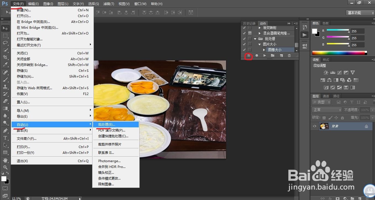
Task: Select the Eraser tool
Action: [5, 101]
